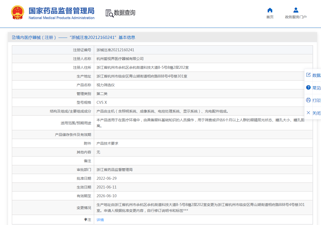Click the national emblem logo
321x225 pixels.
tap(18, 12)
